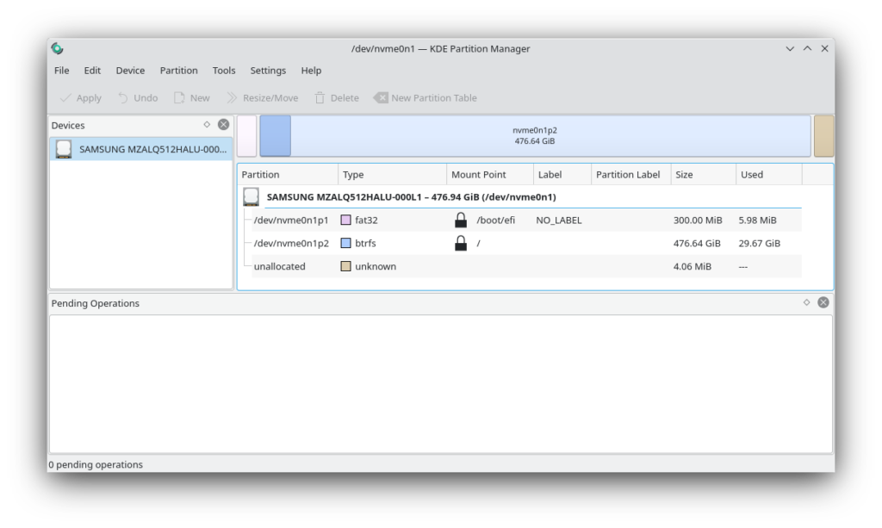Select the /dev/nvme0n1p2 partition row
This screenshot has width=882, height=528.
point(526,244)
